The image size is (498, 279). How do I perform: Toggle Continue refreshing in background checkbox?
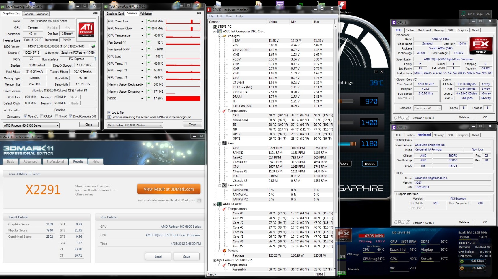(109, 117)
